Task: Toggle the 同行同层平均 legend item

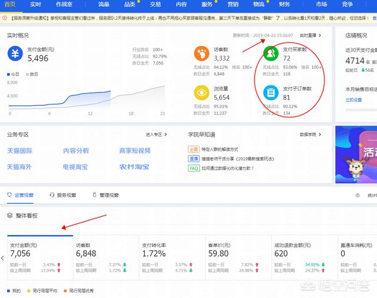Action: [x=41, y=291]
